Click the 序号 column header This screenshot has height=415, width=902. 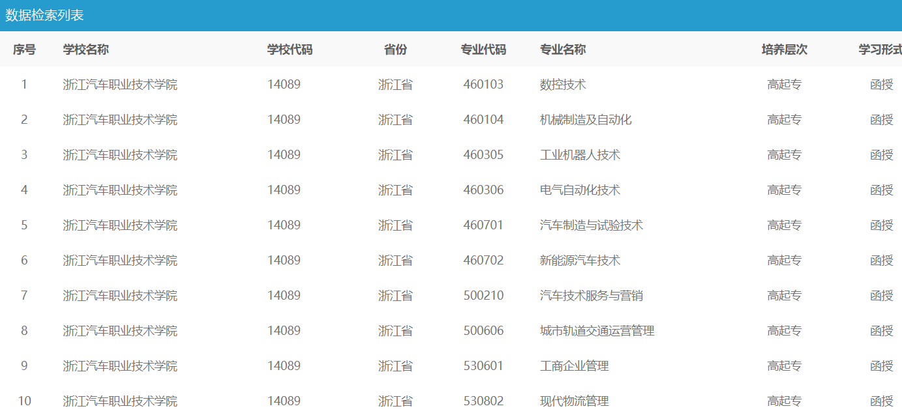(x=24, y=50)
